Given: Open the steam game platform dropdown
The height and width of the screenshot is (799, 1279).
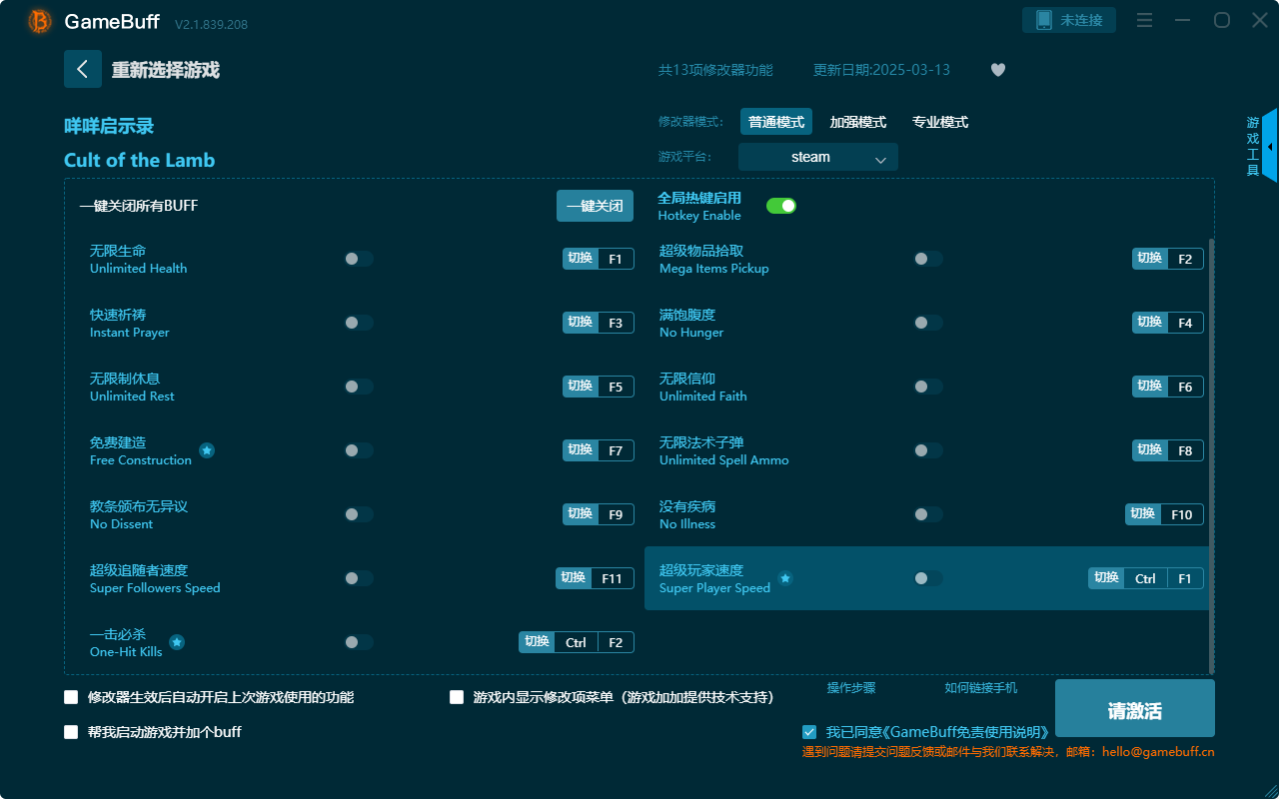Looking at the screenshot, I should tap(817, 157).
